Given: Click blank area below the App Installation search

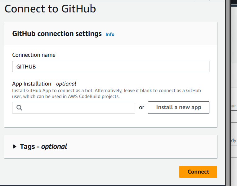Looking at the screenshot, I should [111, 120].
